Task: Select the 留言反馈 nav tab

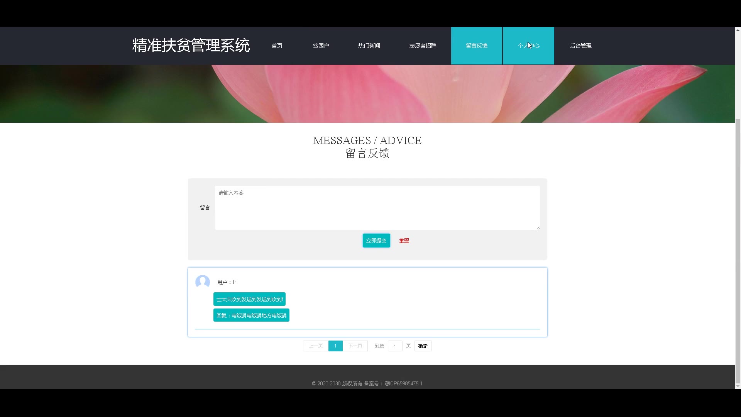Action: click(x=476, y=46)
